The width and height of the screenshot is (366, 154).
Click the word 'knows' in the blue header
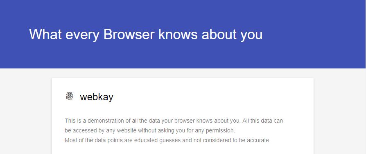coord(178,34)
